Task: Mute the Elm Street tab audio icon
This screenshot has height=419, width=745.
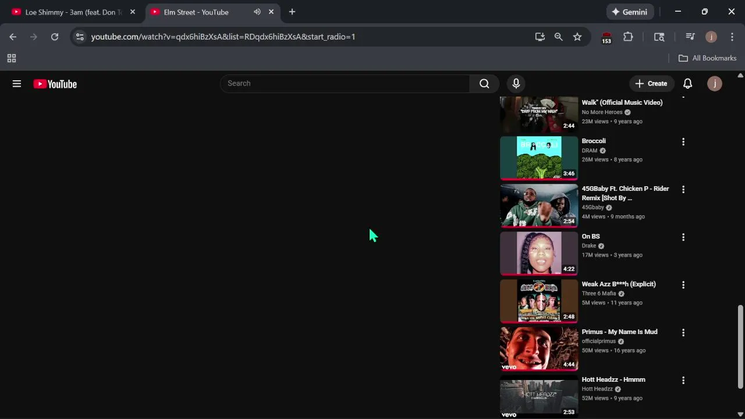Action: coord(257,12)
